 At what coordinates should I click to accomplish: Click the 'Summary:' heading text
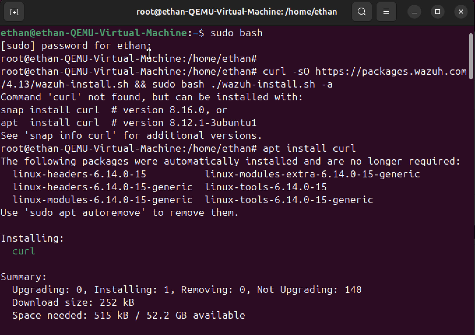coord(24,277)
